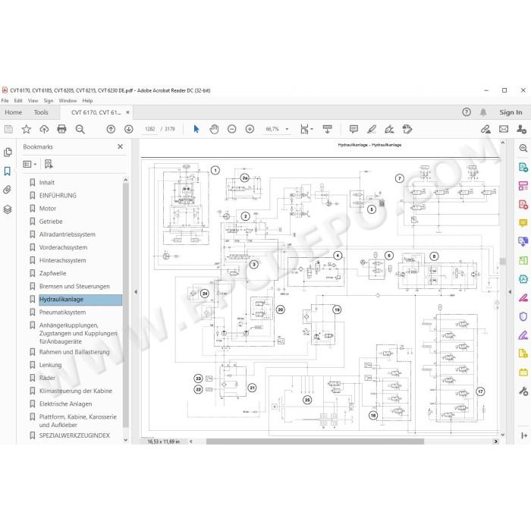
Task: Print the document using the printer icon
Action: pyautogui.click(x=61, y=129)
